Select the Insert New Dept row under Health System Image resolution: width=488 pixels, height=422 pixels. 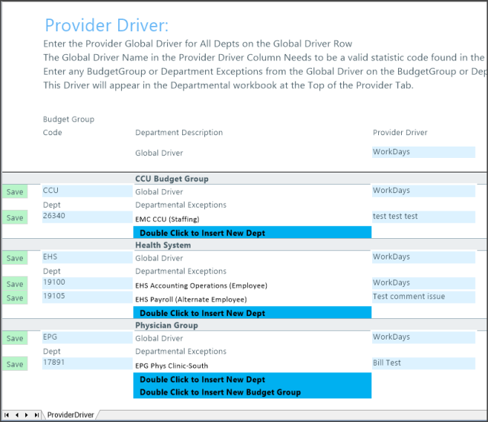(252, 313)
